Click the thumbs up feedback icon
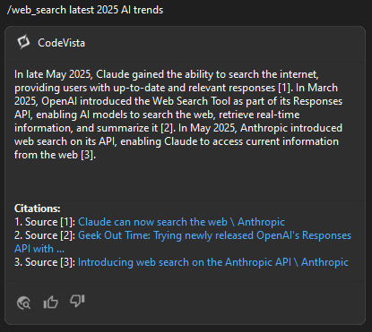 pyautogui.click(x=51, y=302)
